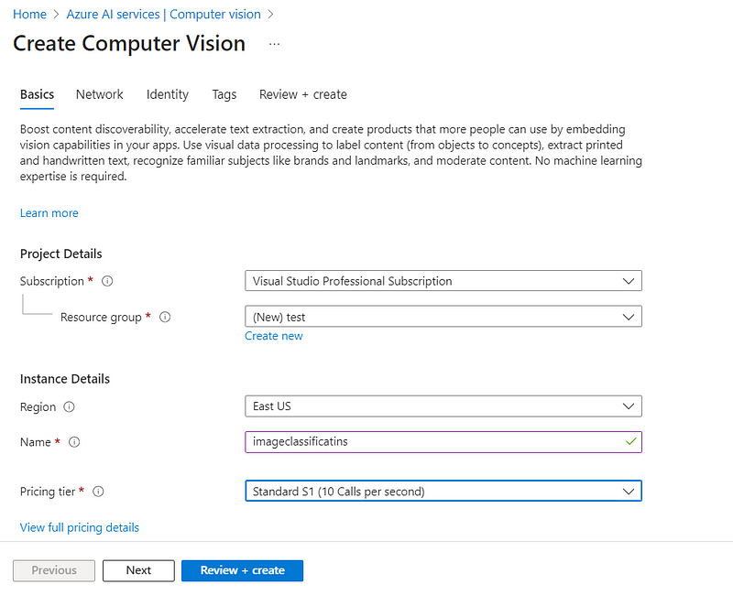The height and width of the screenshot is (595, 733).
Task: Go to the Tags tab
Action: [x=224, y=94]
